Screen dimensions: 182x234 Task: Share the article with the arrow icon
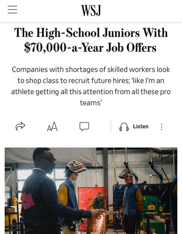20,126
